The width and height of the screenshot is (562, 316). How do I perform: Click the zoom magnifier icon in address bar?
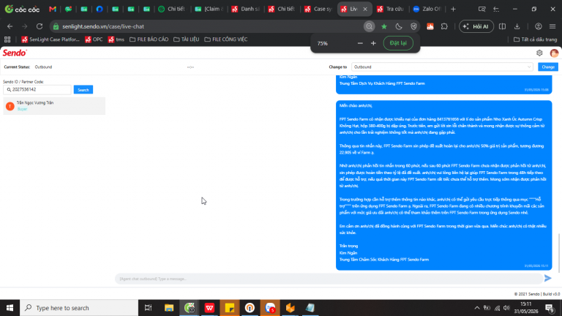pos(369,26)
